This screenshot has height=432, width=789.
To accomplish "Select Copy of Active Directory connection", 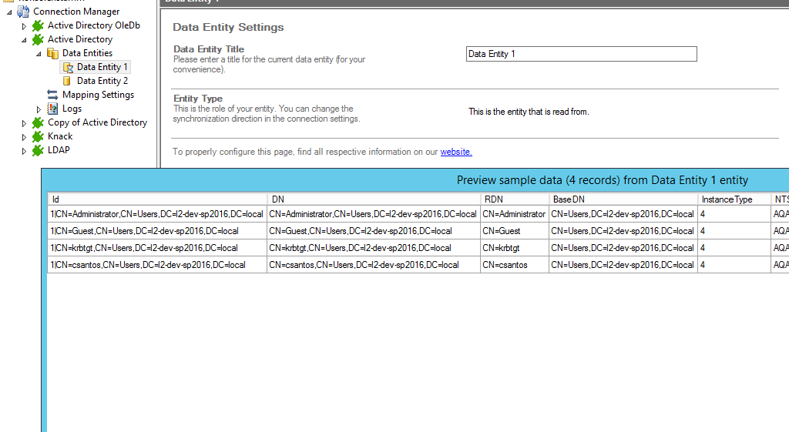I will point(97,122).
